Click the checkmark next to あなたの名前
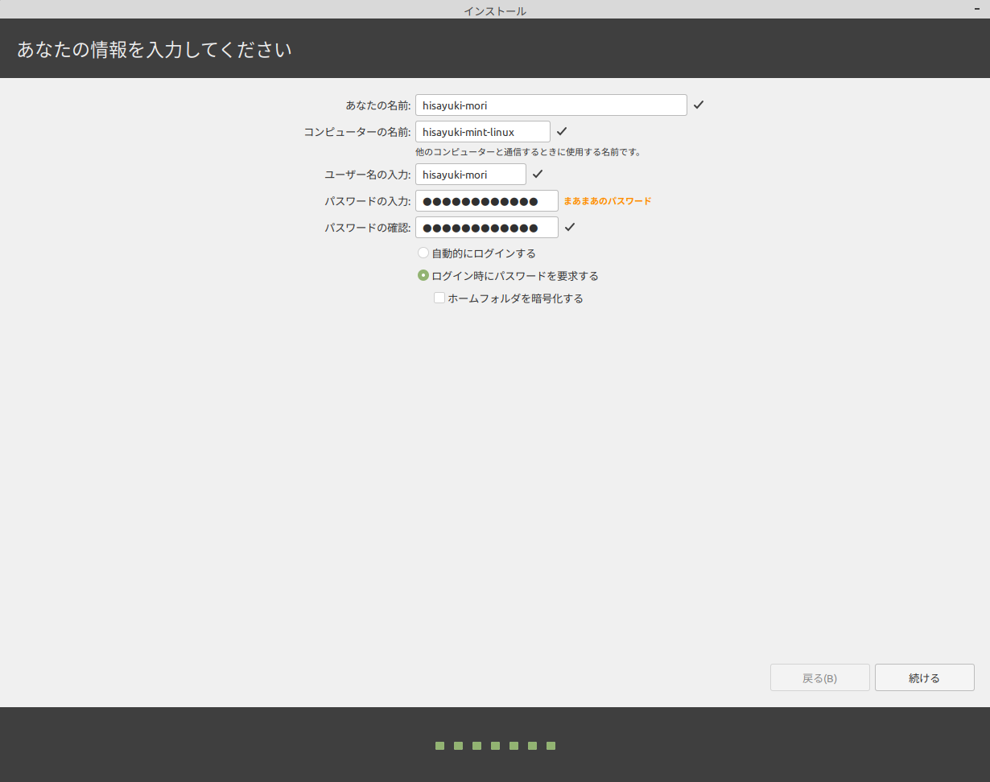This screenshot has height=782, width=990. 699,105
